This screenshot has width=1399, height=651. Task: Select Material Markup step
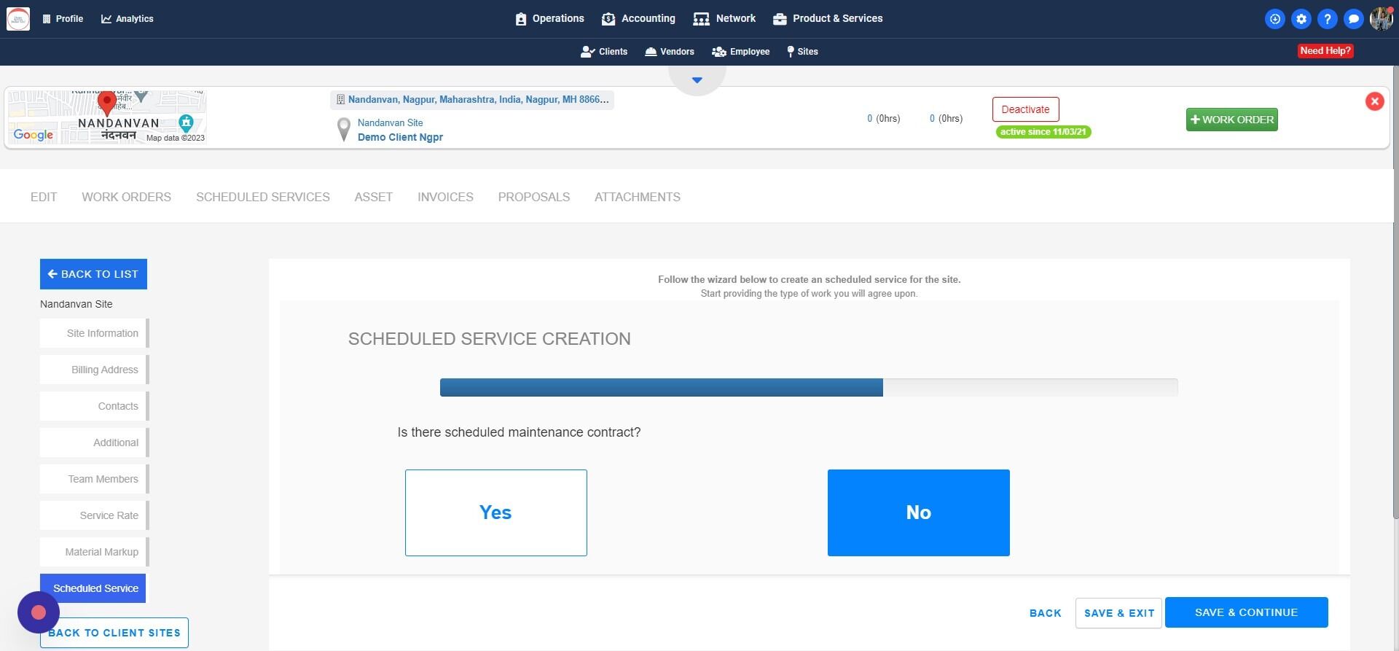pos(94,552)
